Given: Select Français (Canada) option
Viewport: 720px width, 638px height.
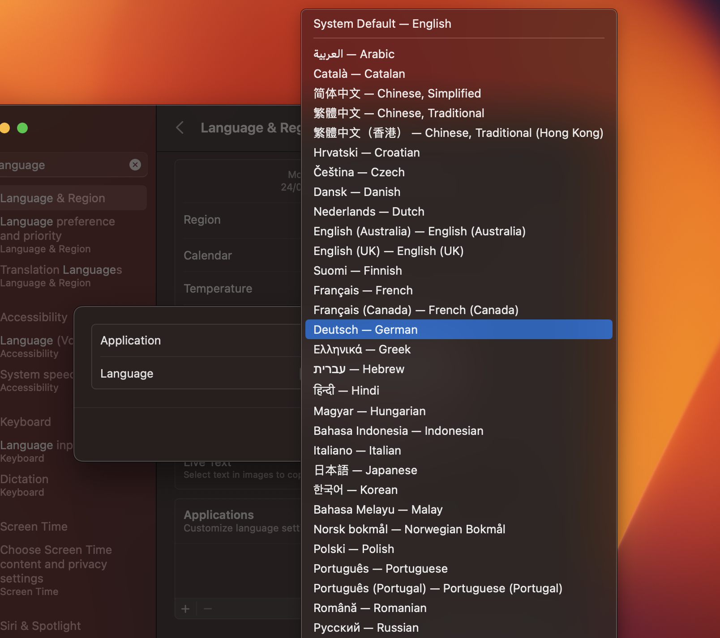Looking at the screenshot, I should [459, 310].
